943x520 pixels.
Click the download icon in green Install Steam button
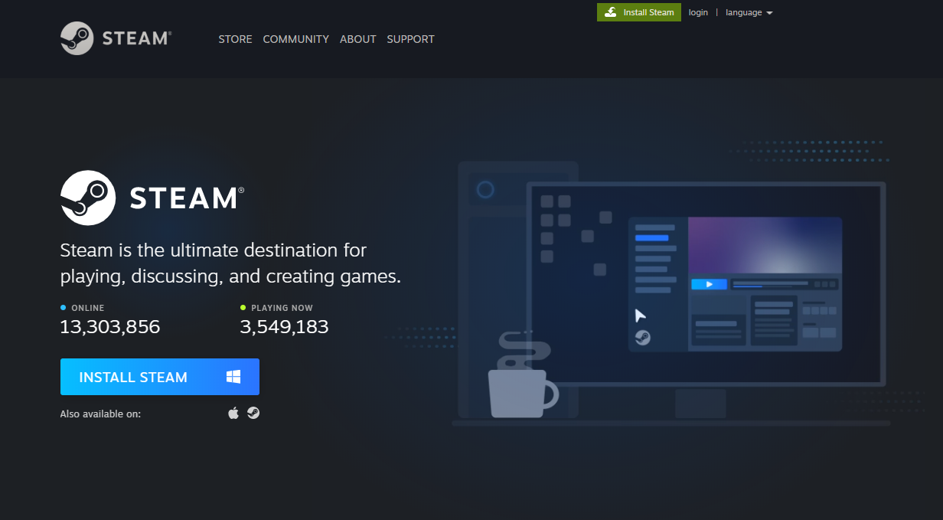click(x=610, y=12)
